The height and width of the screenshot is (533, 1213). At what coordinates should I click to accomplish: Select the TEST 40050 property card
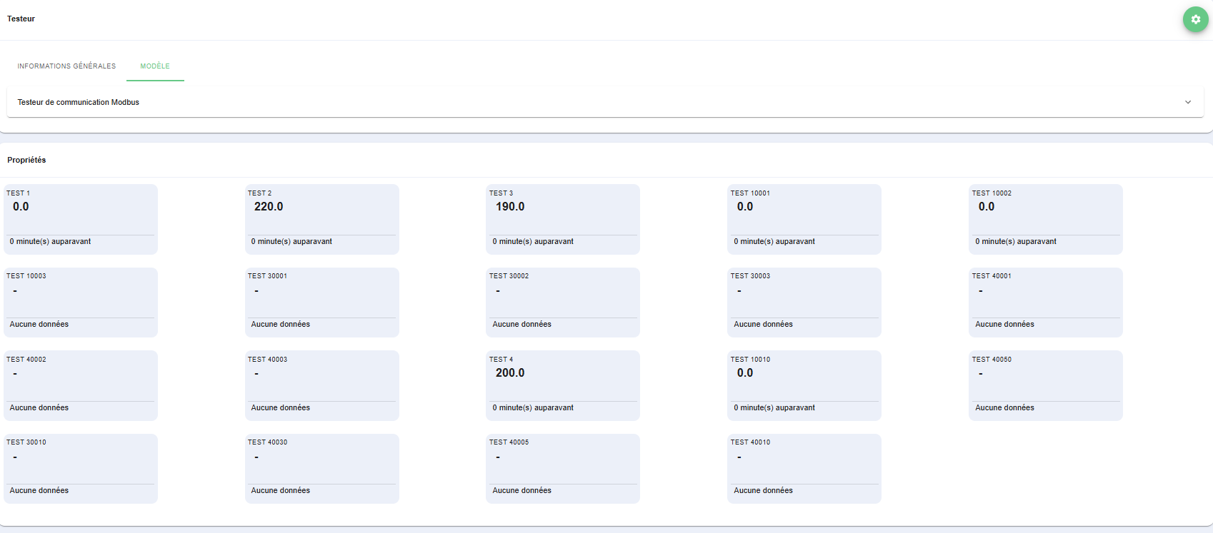1045,385
